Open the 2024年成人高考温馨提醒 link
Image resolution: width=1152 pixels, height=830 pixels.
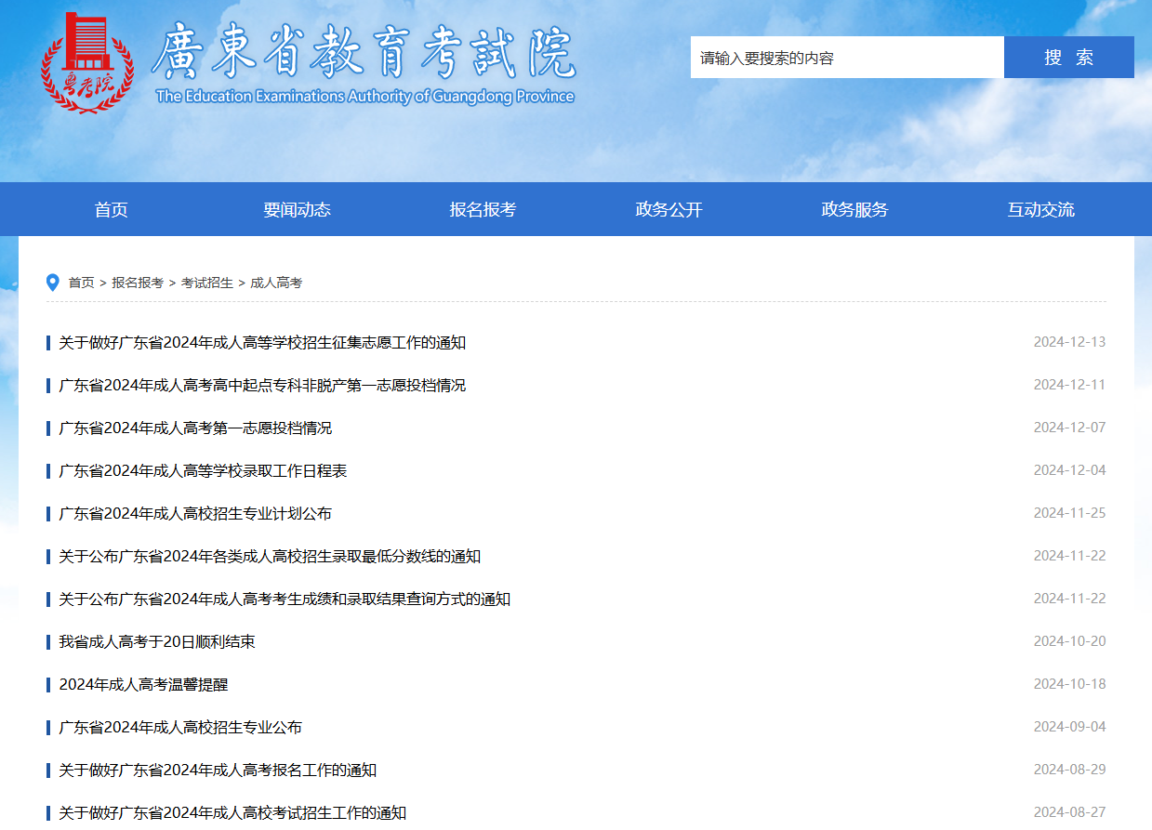tap(143, 685)
